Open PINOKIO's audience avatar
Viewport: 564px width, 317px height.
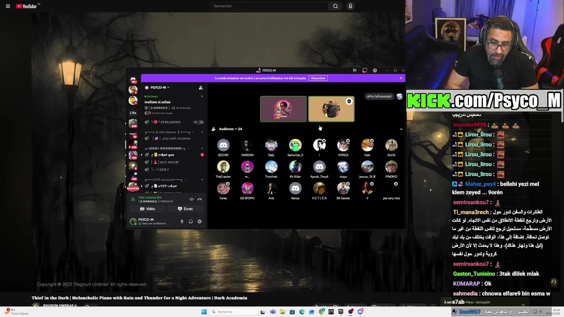[391, 167]
